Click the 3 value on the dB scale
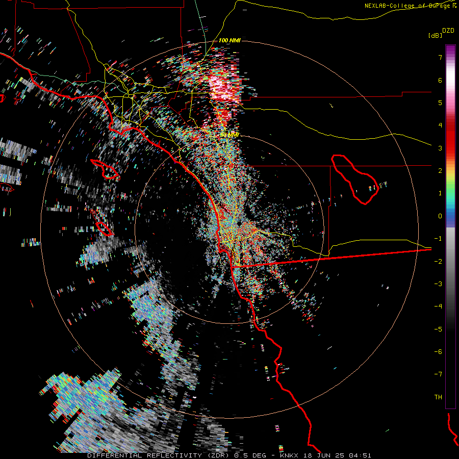This screenshot has height=459, width=459. (x=440, y=148)
